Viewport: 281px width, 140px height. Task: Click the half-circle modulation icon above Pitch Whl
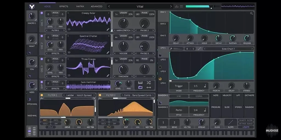29,100
